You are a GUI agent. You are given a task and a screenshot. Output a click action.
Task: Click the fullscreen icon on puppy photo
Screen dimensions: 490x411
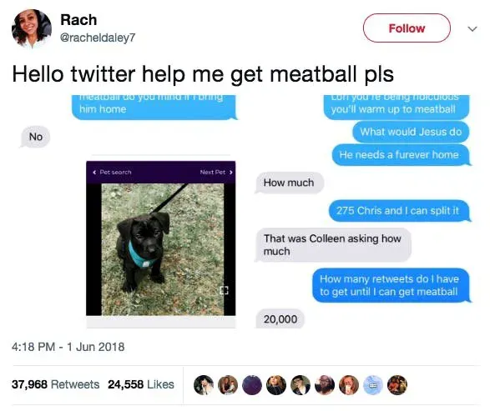pos(224,290)
